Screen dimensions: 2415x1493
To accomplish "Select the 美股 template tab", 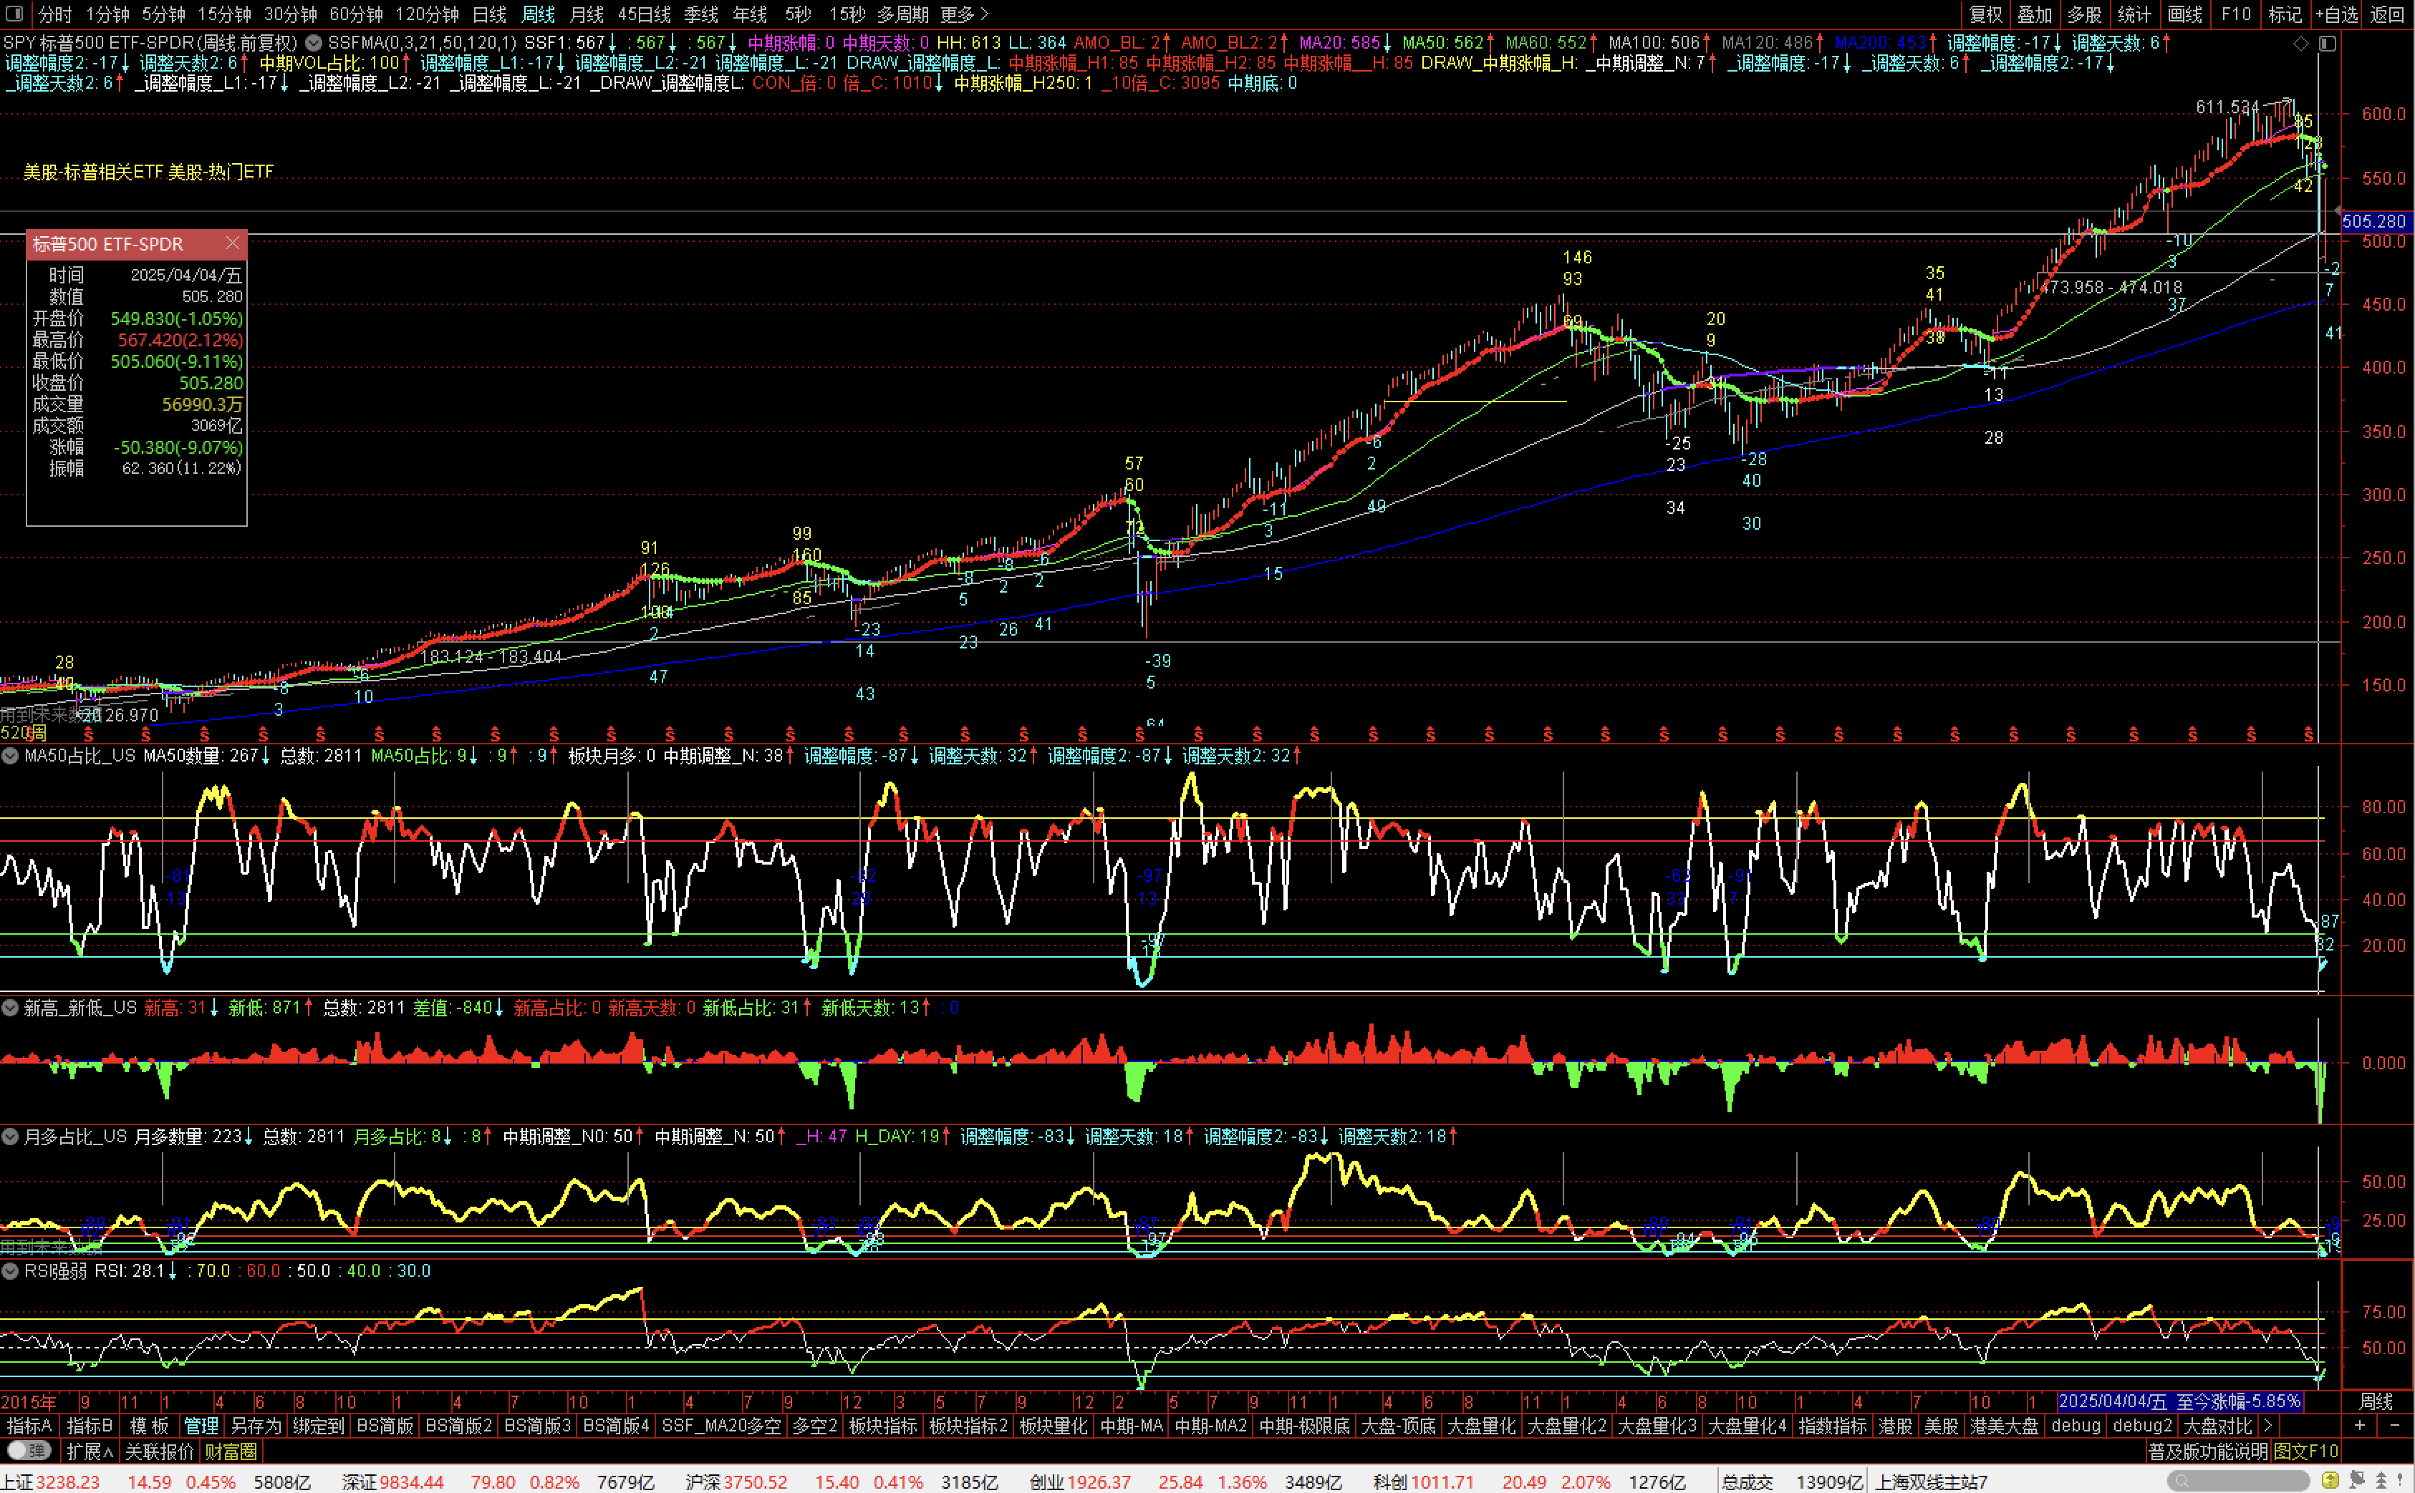I will [x=1942, y=1426].
